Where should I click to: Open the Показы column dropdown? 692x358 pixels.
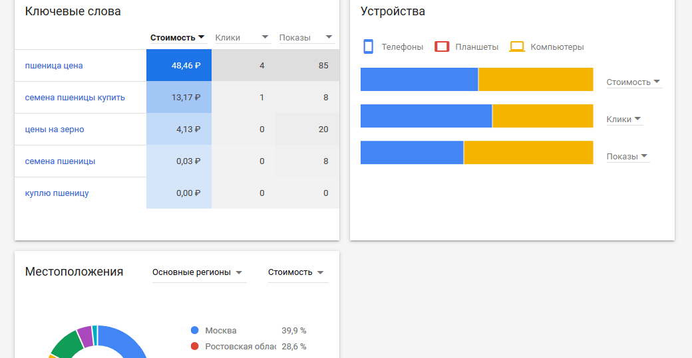pyautogui.click(x=305, y=38)
